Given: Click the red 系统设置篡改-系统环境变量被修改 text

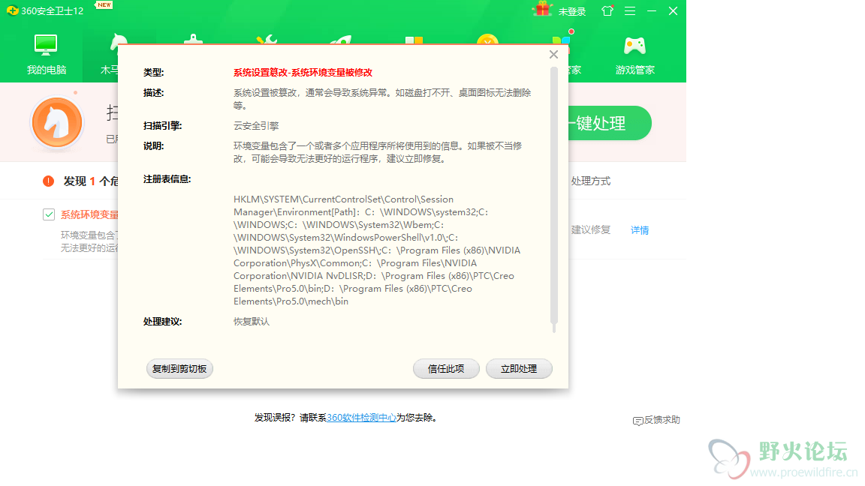Looking at the screenshot, I should (303, 72).
